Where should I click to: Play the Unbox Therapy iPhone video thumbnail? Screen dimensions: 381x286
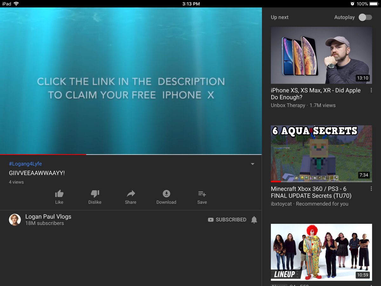point(321,55)
